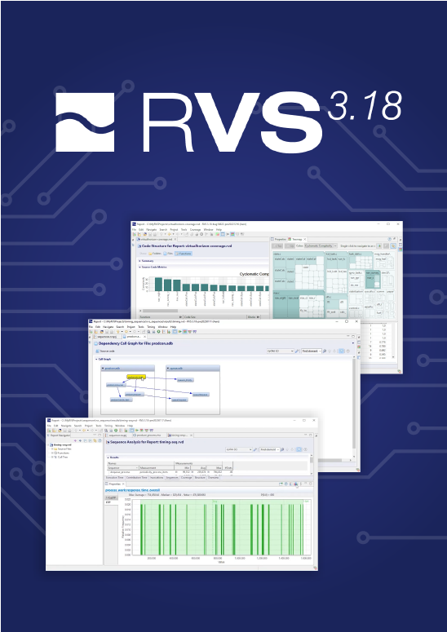Expand Source Files in Report Navigator
The image size is (447, 632).
point(52,449)
